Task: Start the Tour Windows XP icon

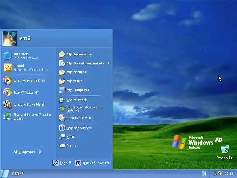Action: point(7,92)
